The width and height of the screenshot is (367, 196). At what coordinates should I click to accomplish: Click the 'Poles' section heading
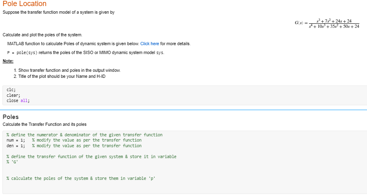click(x=10, y=117)
